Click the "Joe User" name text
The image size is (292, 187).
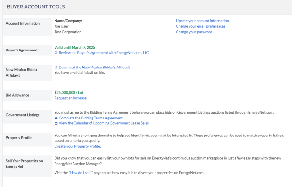(61, 26)
